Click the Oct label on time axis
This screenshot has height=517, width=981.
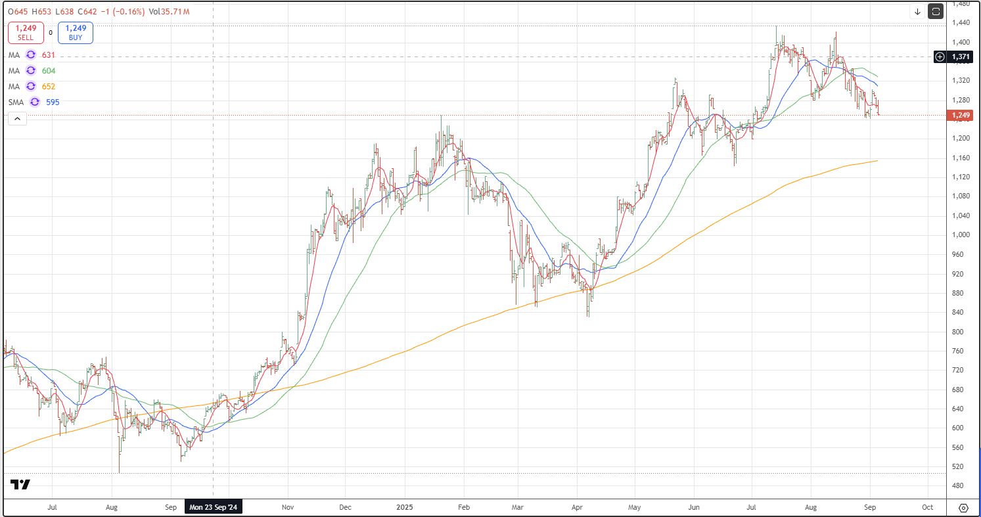tap(928, 508)
